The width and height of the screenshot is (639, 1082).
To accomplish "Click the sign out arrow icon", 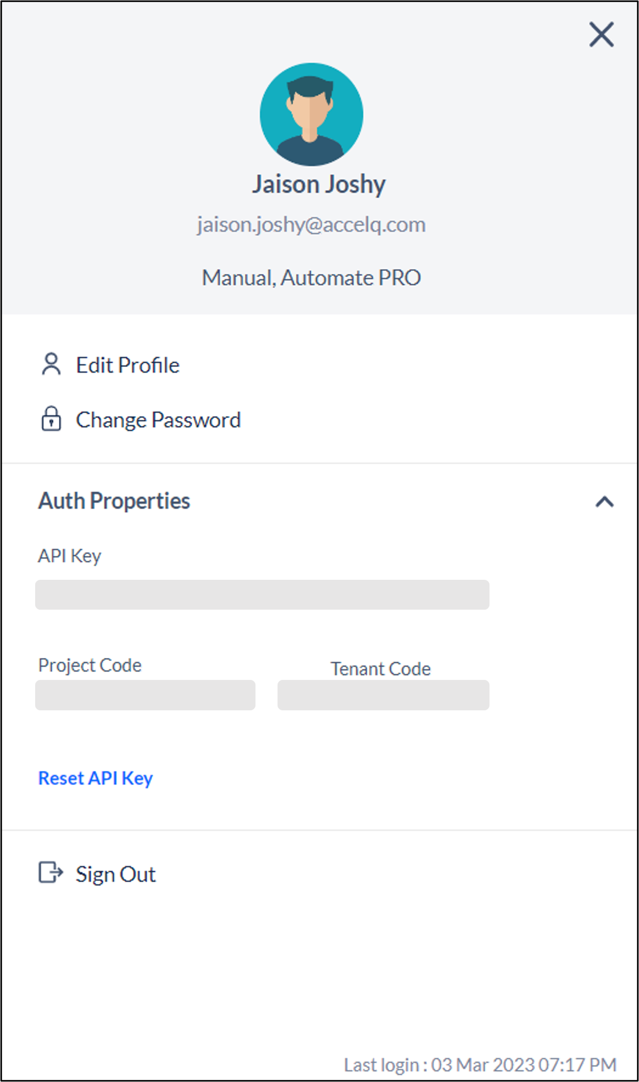I will click(51, 872).
